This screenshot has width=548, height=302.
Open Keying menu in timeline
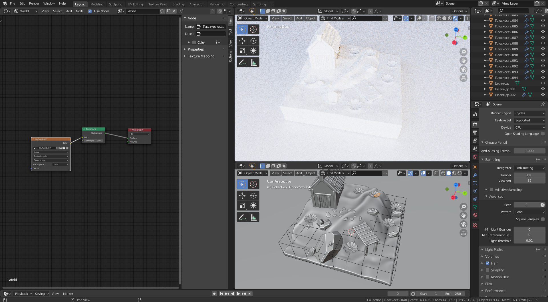[41, 294]
